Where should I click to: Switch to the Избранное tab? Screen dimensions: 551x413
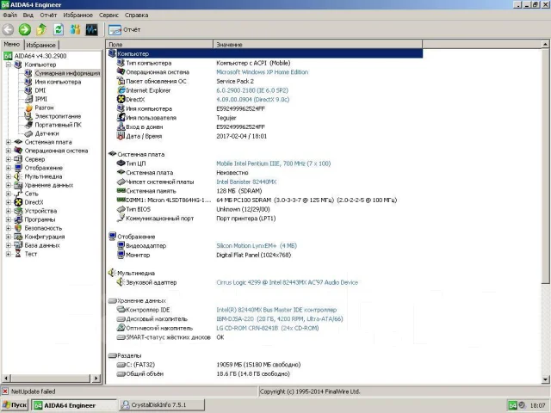(41, 45)
